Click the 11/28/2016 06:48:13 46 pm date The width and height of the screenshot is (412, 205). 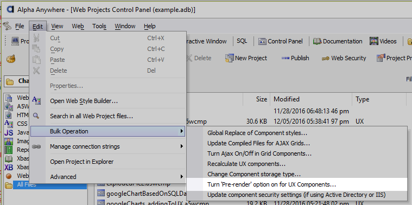[x=311, y=111]
